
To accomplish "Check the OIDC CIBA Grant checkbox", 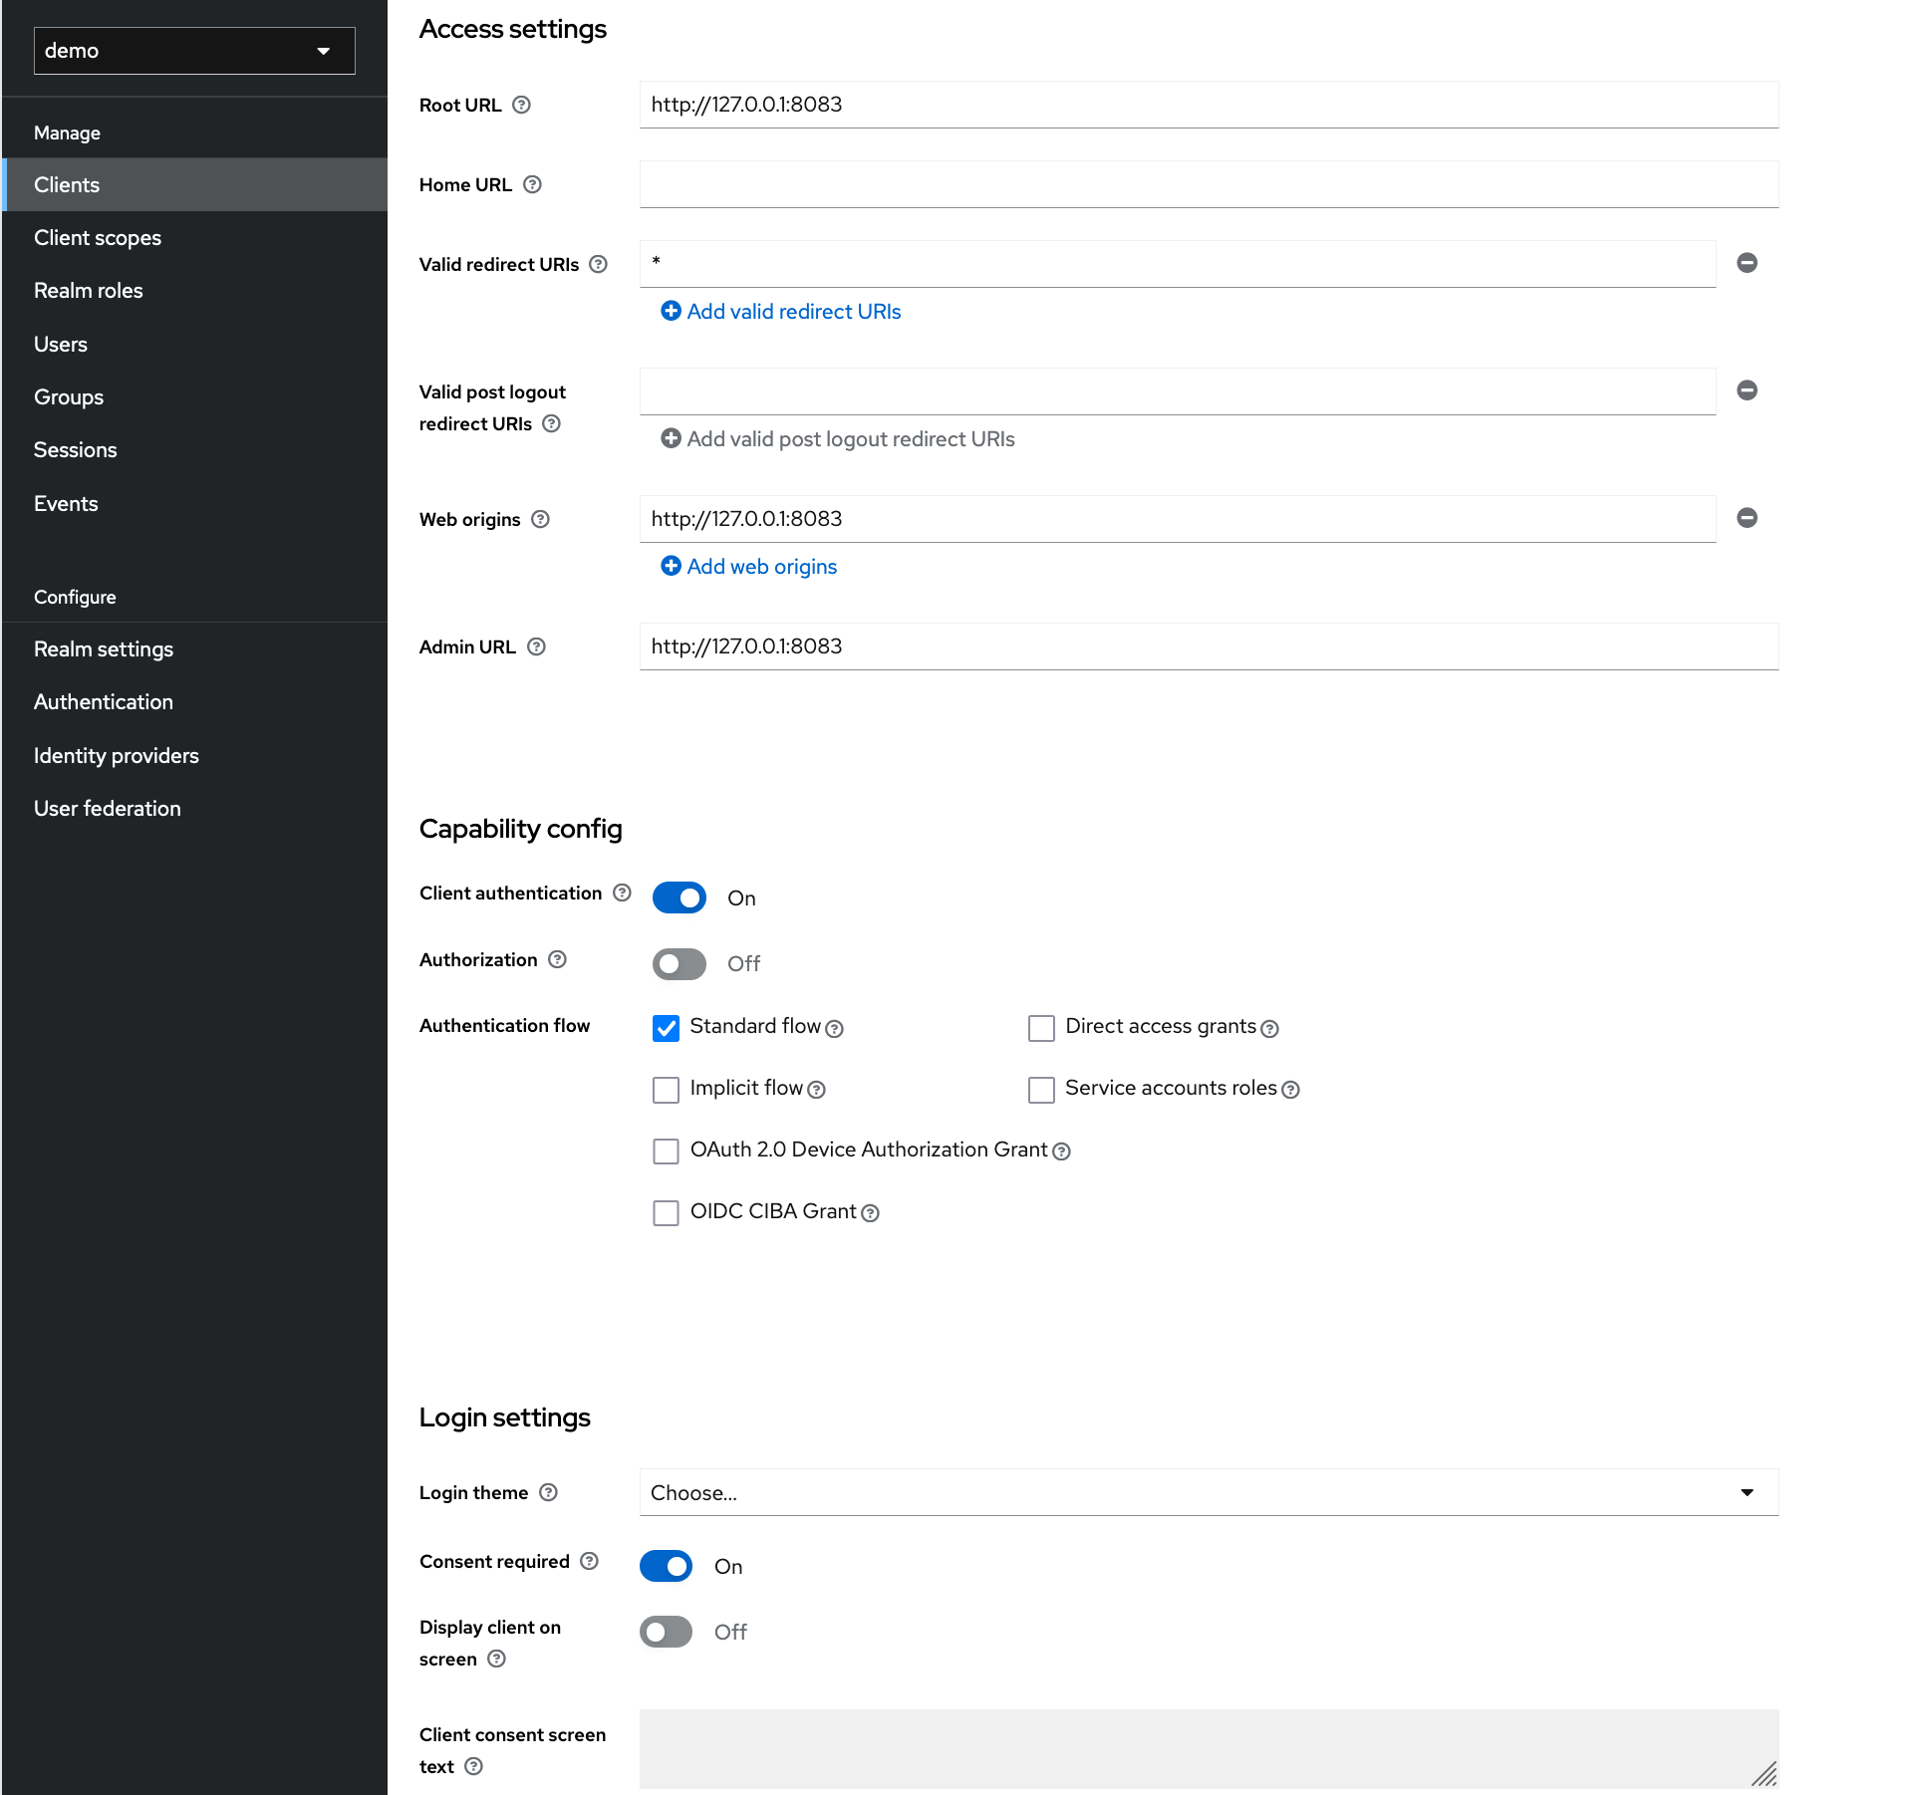I will point(666,1213).
